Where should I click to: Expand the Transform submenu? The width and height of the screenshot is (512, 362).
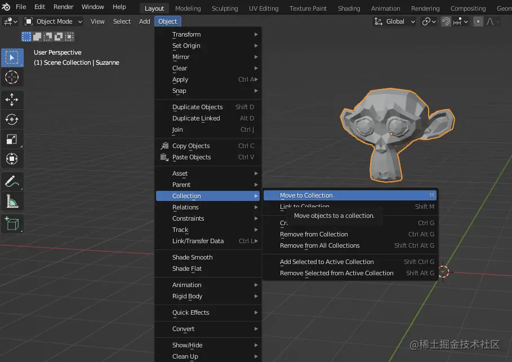[208, 34]
